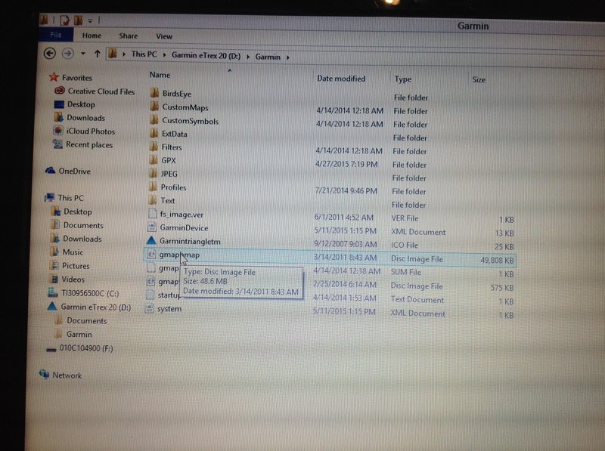
Task: Click the TI30956500C (C:) drive icon
Action: [x=52, y=292]
